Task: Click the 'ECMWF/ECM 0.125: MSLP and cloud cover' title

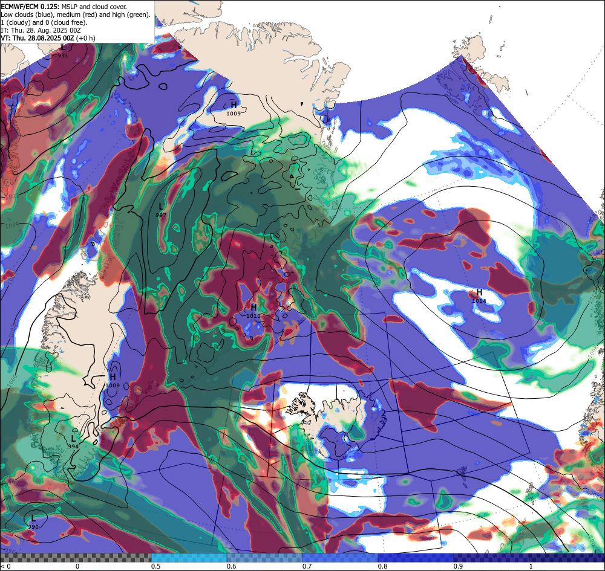Action: 64,7
